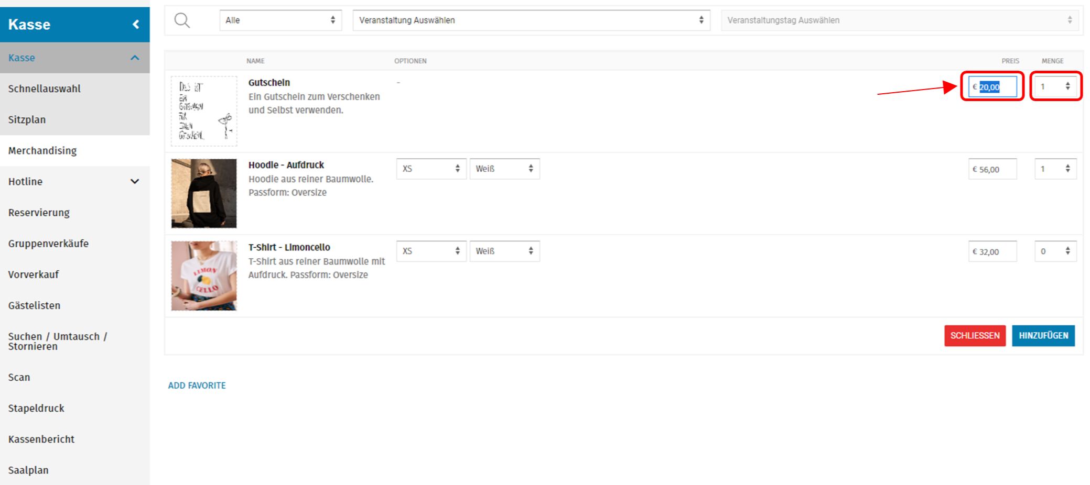The height and width of the screenshot is (485, 1090).
Task: Click the Hoodie product image
Action: point(204,193)
